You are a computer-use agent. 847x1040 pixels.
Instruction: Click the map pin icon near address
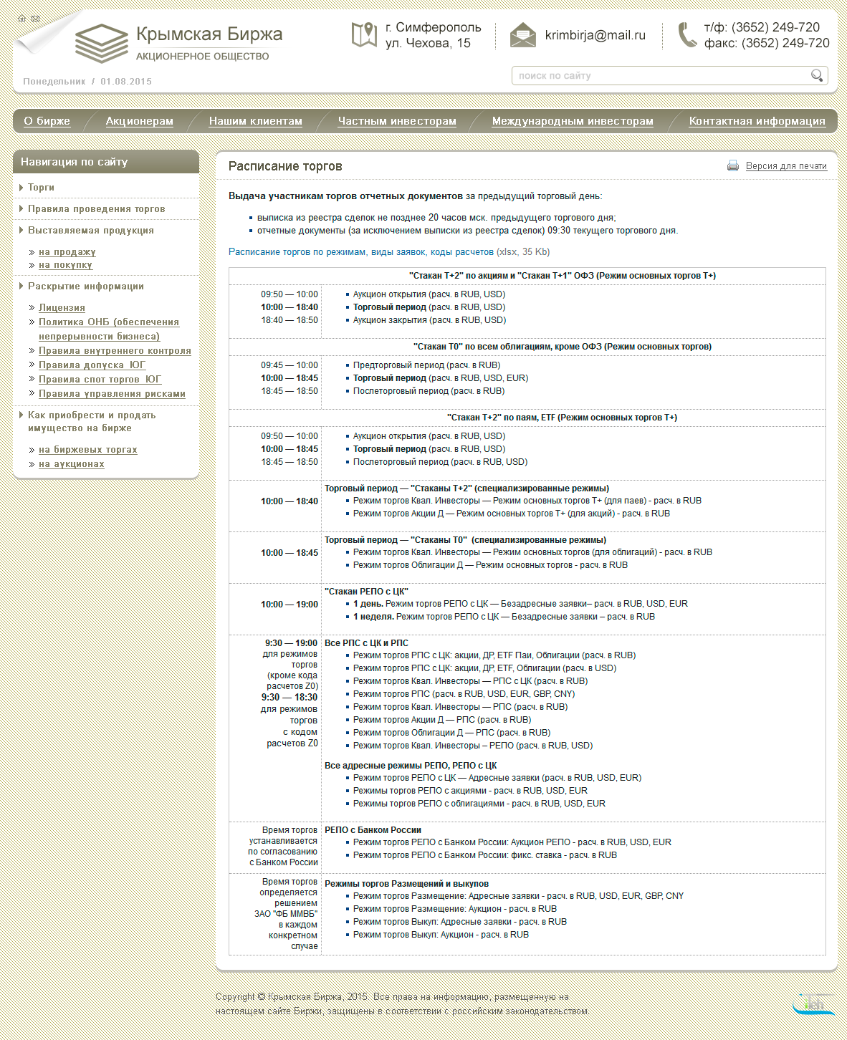pos(364,34)
